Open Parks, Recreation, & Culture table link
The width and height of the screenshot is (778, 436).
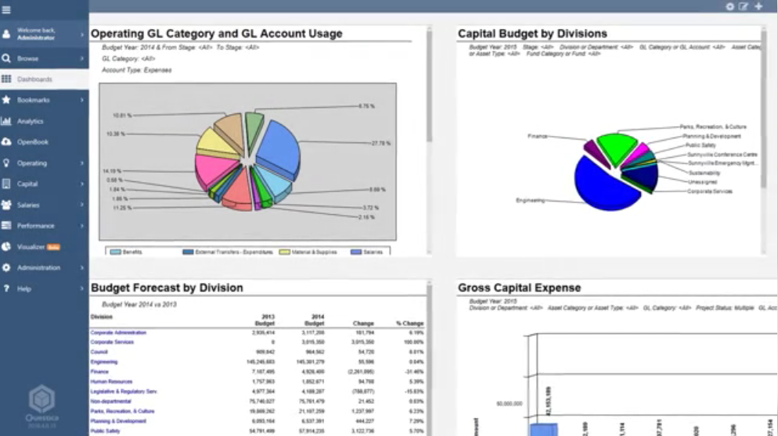123,411
